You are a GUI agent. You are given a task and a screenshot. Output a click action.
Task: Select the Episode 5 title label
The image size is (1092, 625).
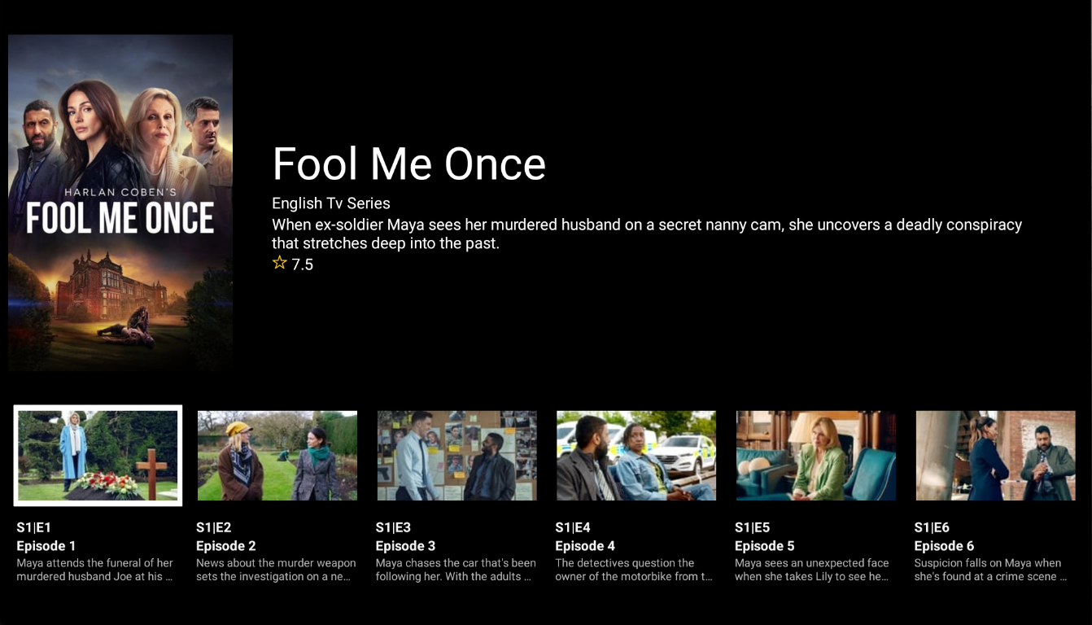(x=765, y=546)
